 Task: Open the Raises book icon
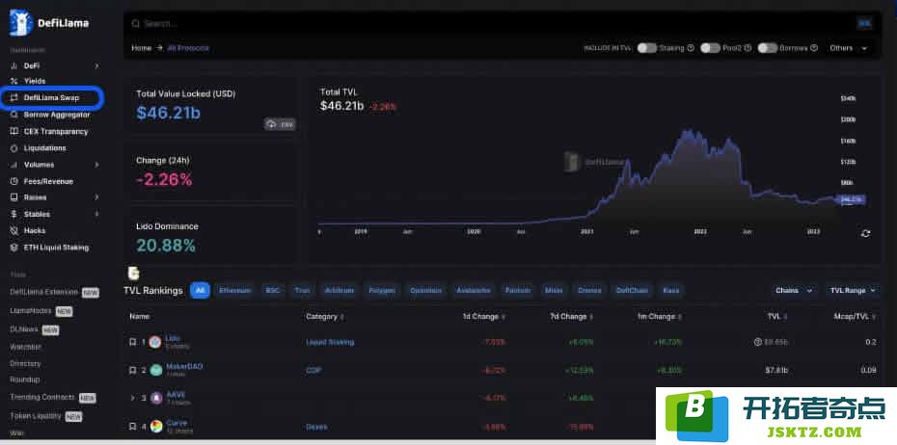14,197
